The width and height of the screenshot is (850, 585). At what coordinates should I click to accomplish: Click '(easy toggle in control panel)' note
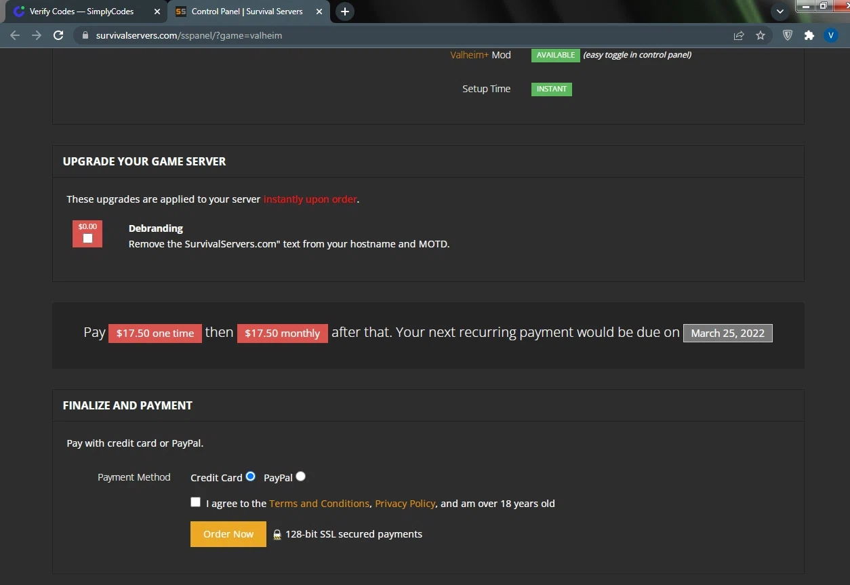click(x=637, y=55)
